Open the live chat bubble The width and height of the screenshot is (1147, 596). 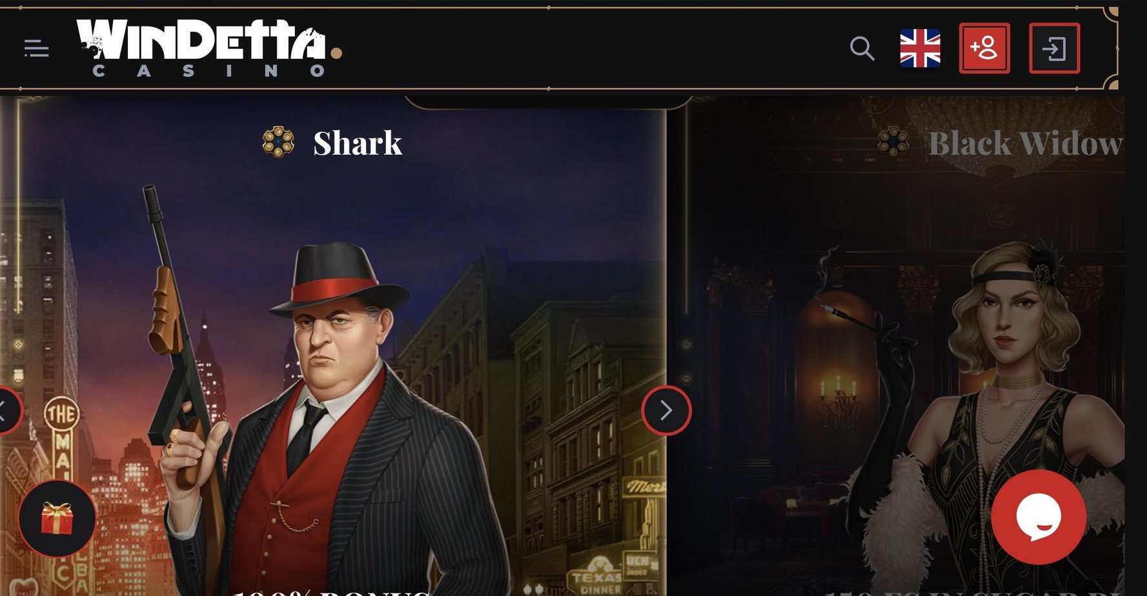pyautogui.click(x=1039, y=517)
